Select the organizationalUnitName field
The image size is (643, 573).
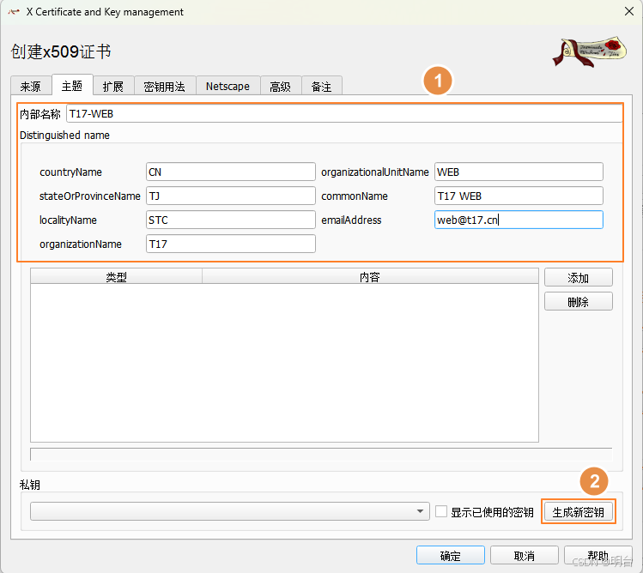(x=519, y=172)
